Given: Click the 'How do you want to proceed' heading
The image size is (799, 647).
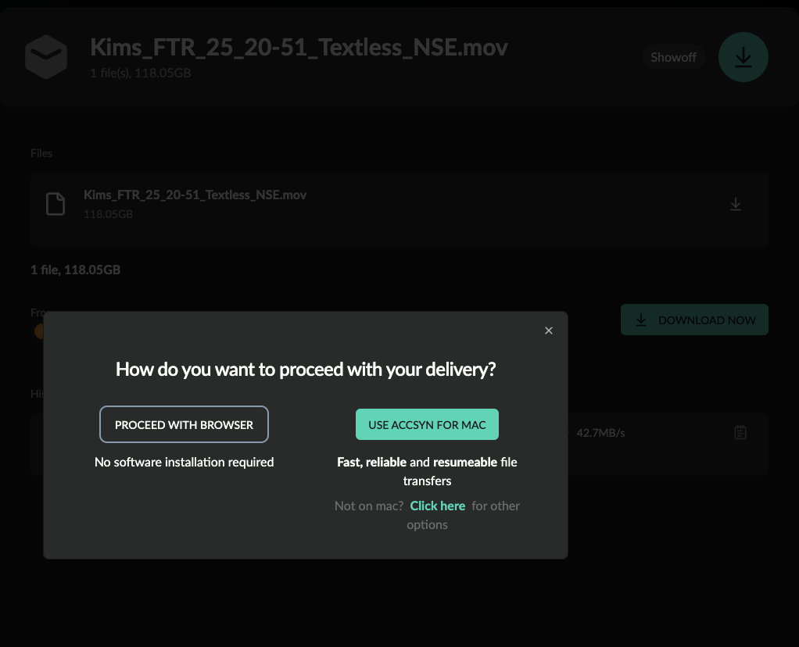Looking at the screenshot, I should 306,370.
